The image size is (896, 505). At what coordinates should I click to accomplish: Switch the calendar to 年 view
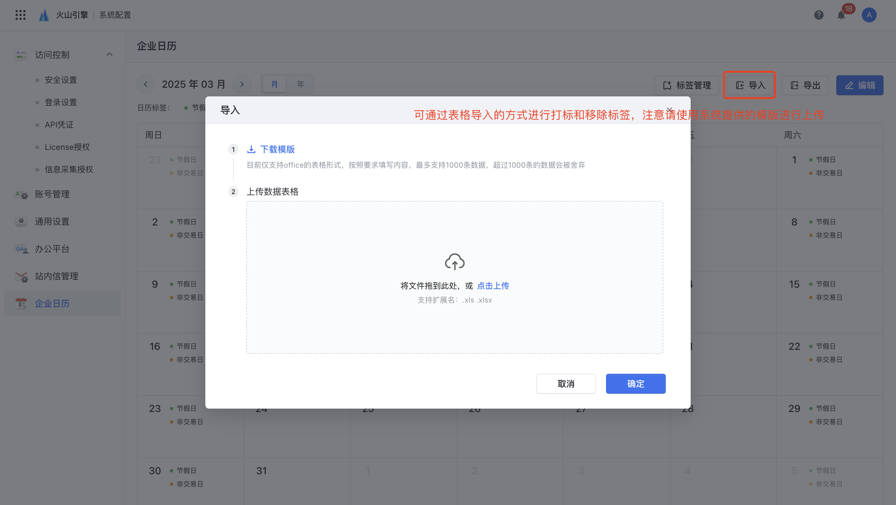(300, 84)
